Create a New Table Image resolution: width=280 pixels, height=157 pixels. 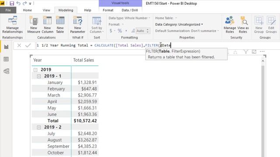click(x=60, y=24)
